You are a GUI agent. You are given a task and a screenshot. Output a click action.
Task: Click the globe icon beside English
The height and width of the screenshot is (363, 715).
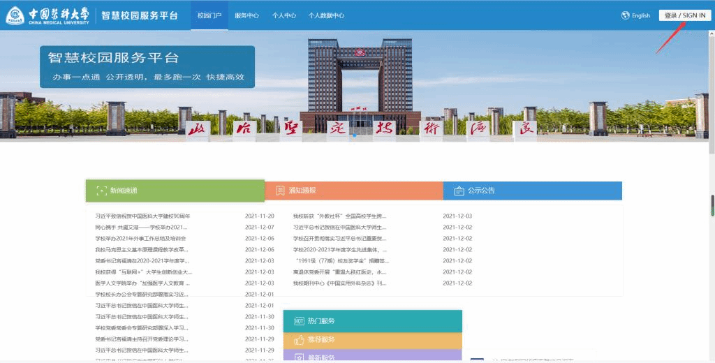click(625, 15)
